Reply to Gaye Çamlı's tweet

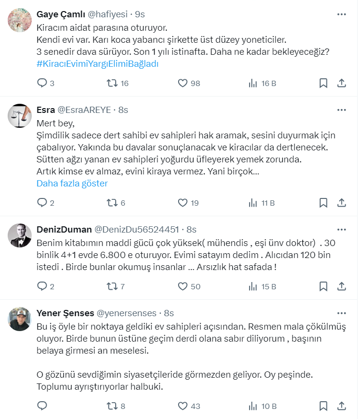42,83
